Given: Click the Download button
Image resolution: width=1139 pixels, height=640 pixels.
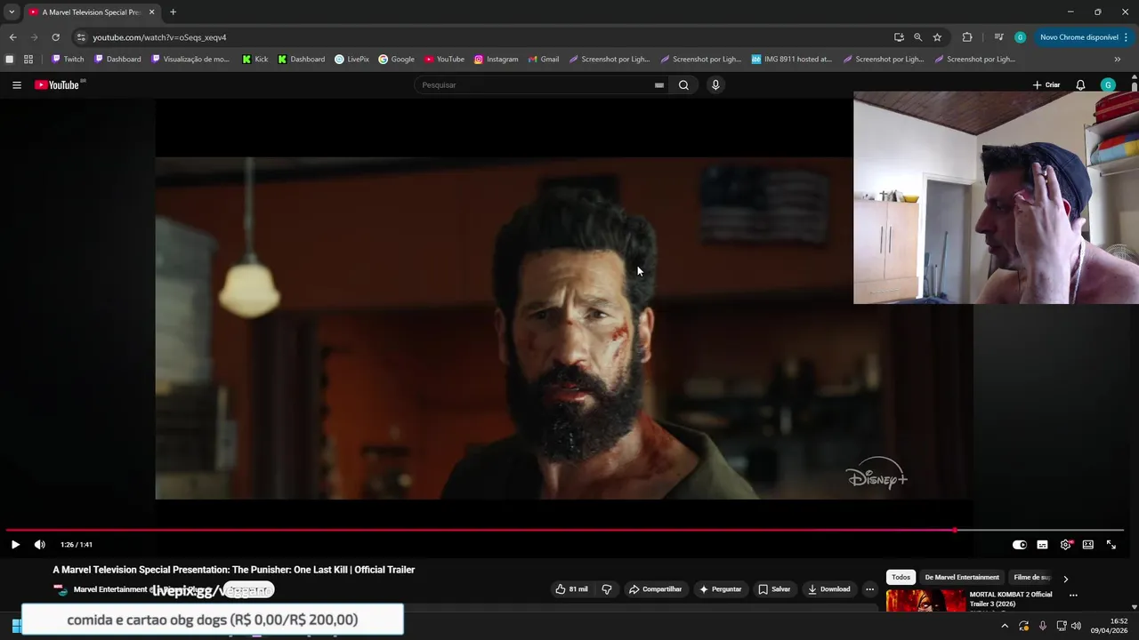Looking at the screenshot, I should pos(829,589).
